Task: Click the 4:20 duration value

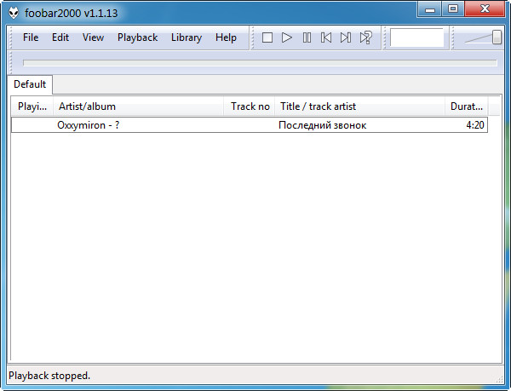Action: pos(475,125)
